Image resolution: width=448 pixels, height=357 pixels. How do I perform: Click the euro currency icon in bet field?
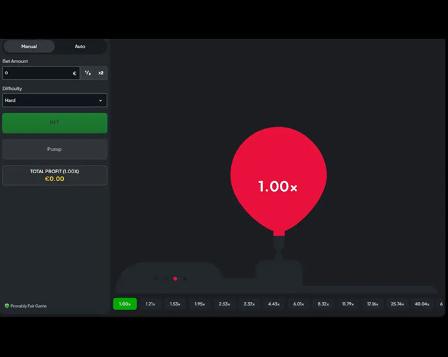(x=74, y=74)
